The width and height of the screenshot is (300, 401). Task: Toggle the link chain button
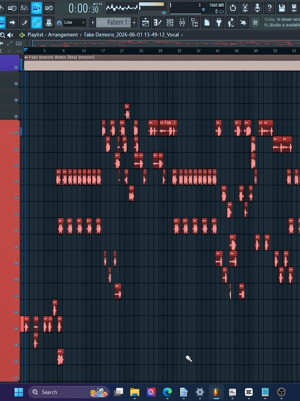tap(37, 23)
